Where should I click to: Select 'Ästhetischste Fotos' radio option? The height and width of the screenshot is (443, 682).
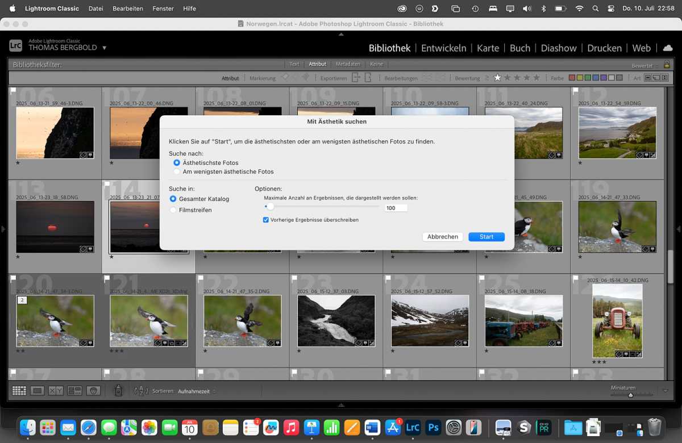click(177, 163)
